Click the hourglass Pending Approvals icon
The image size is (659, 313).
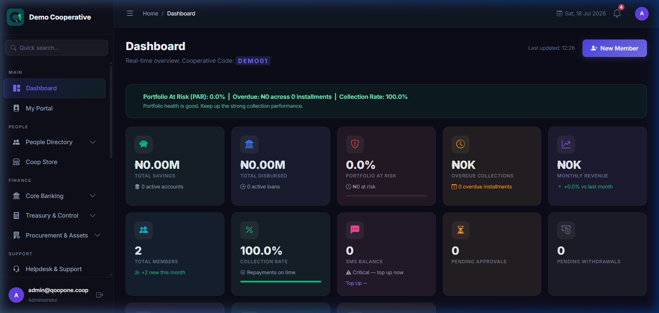(461, 230)
